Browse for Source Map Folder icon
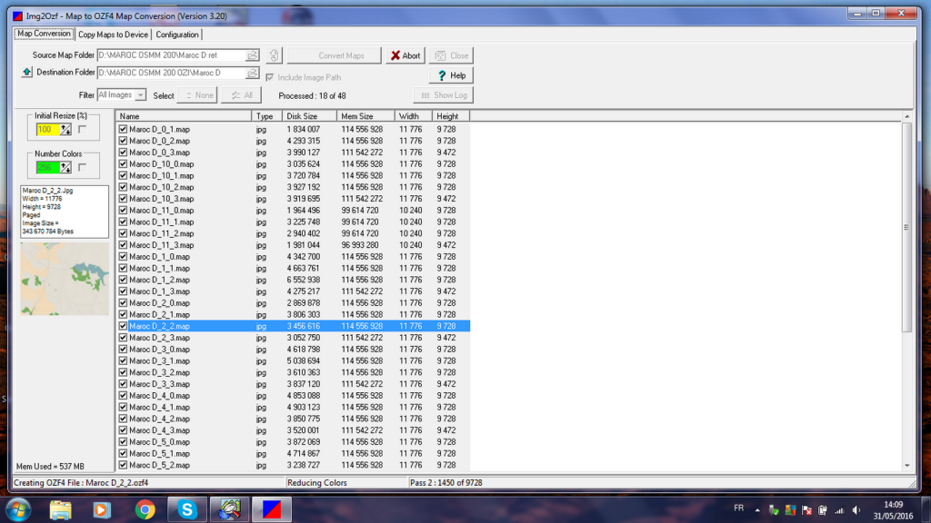Screen dimensions: 931x523 coord(253,55)
